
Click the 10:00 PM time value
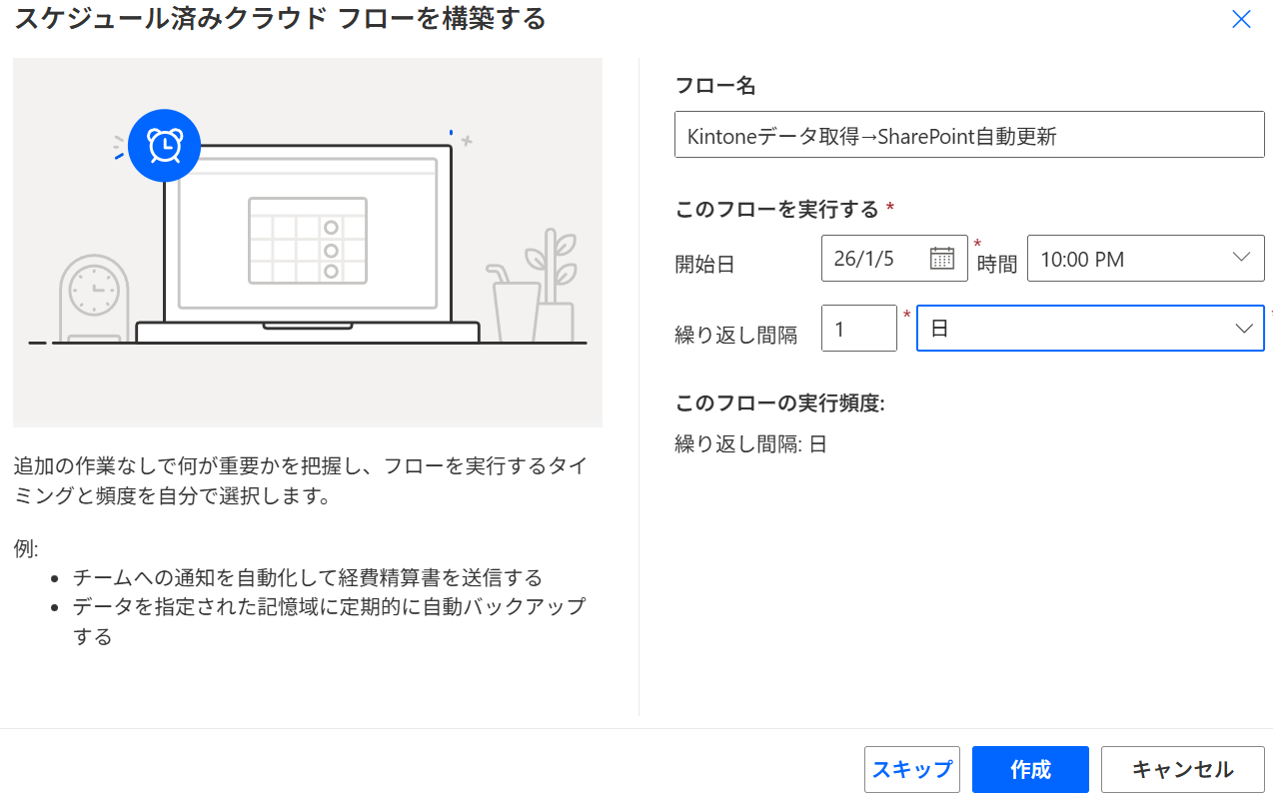click(x=1083, y=260)
